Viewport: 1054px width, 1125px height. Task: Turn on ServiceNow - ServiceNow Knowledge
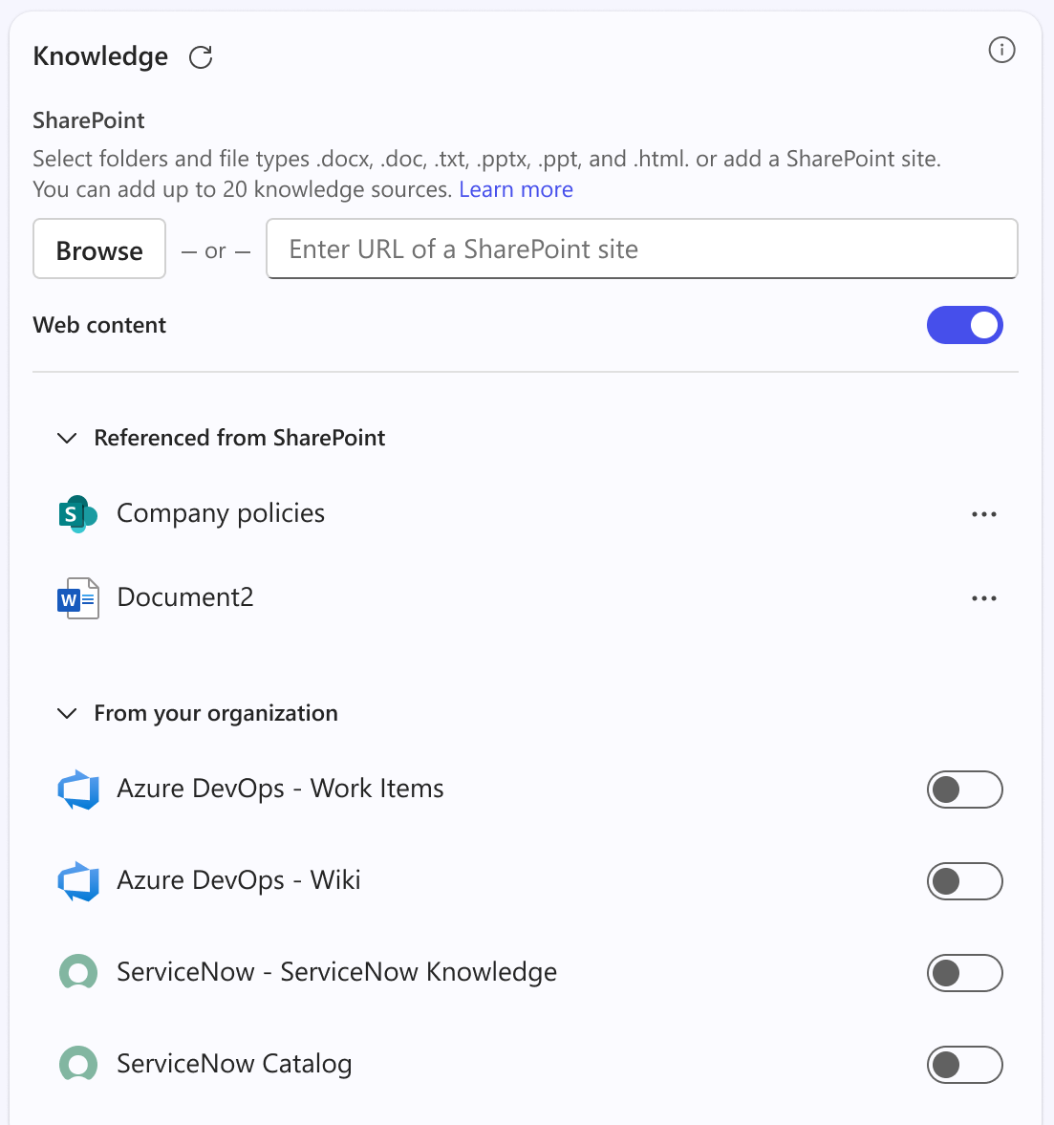[x=964, y=972]
